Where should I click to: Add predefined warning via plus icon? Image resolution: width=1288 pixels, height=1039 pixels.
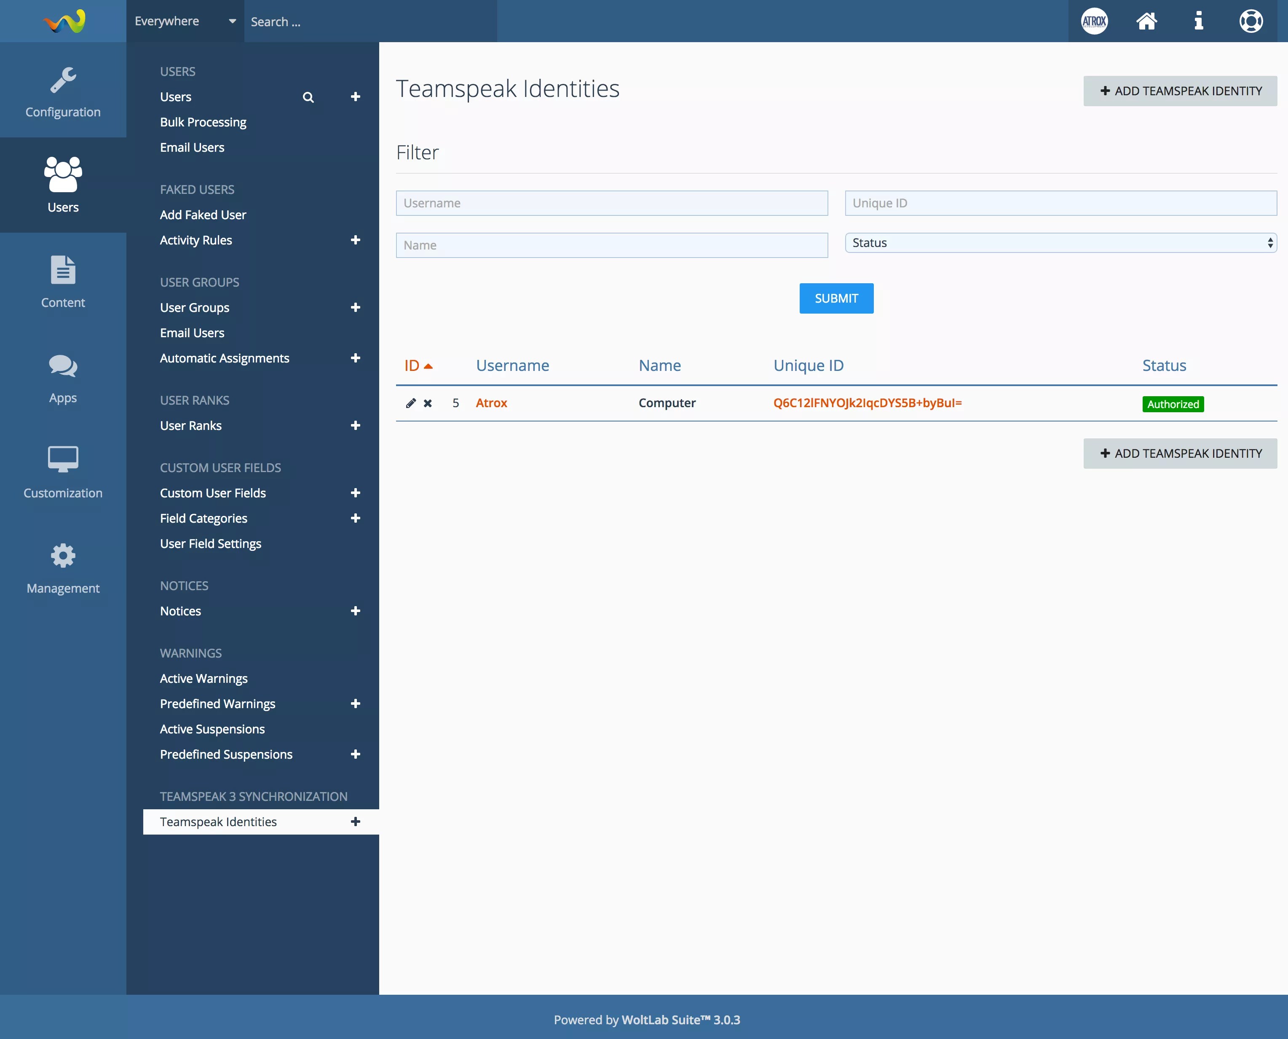click(x=355, y=704)
